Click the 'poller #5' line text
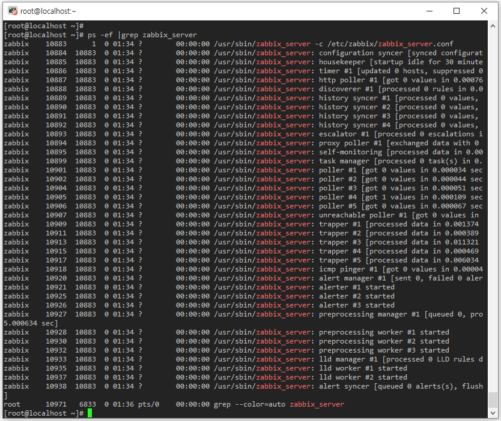The height and width of the screenshot is (421, 501). 338,206
